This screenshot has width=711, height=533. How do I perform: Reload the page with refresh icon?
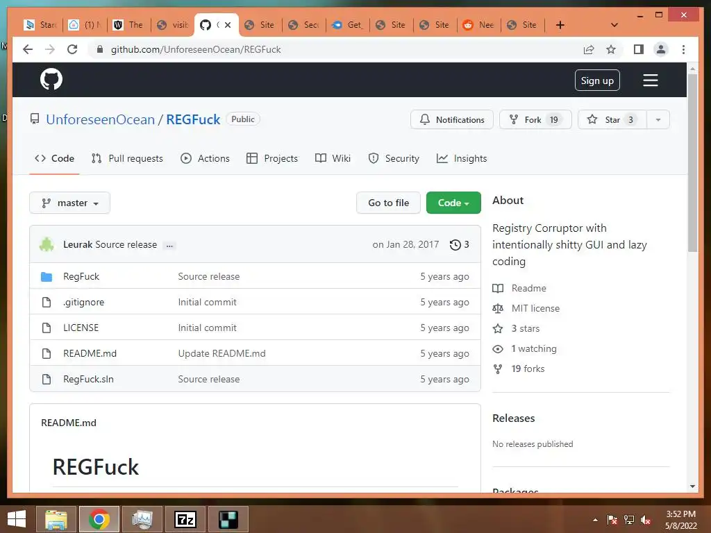(x=72, y=49)
